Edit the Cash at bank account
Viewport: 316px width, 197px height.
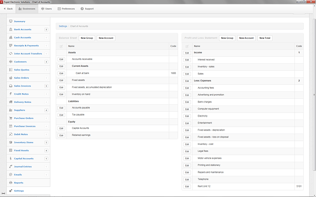(x=61, y=73)
